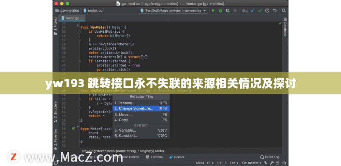The height and width of the screenshot is (166, 341).
Task: Click NewRegisteredMeter breadcrumb below editor
Action: pyautogui.click(x=123, y=151)
